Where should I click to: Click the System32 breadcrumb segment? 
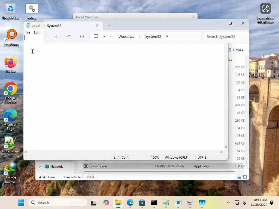153,36
